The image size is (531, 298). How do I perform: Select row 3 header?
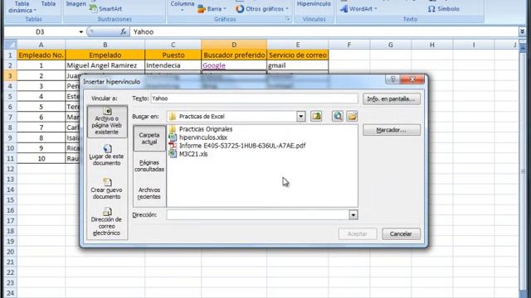pos(10,75)
